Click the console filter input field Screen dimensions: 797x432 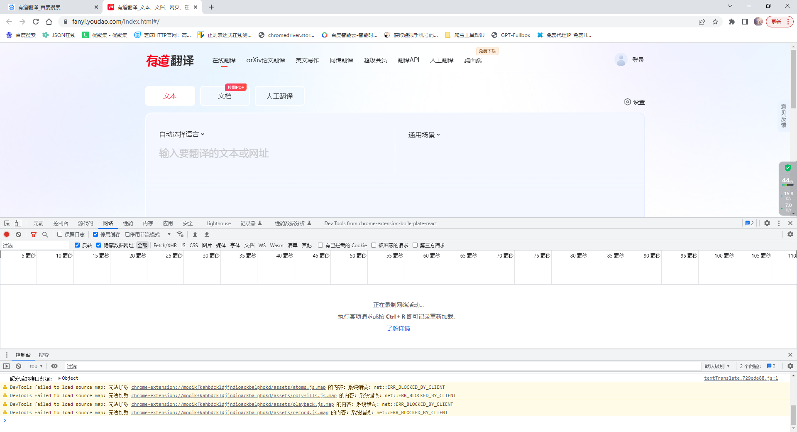382,366
